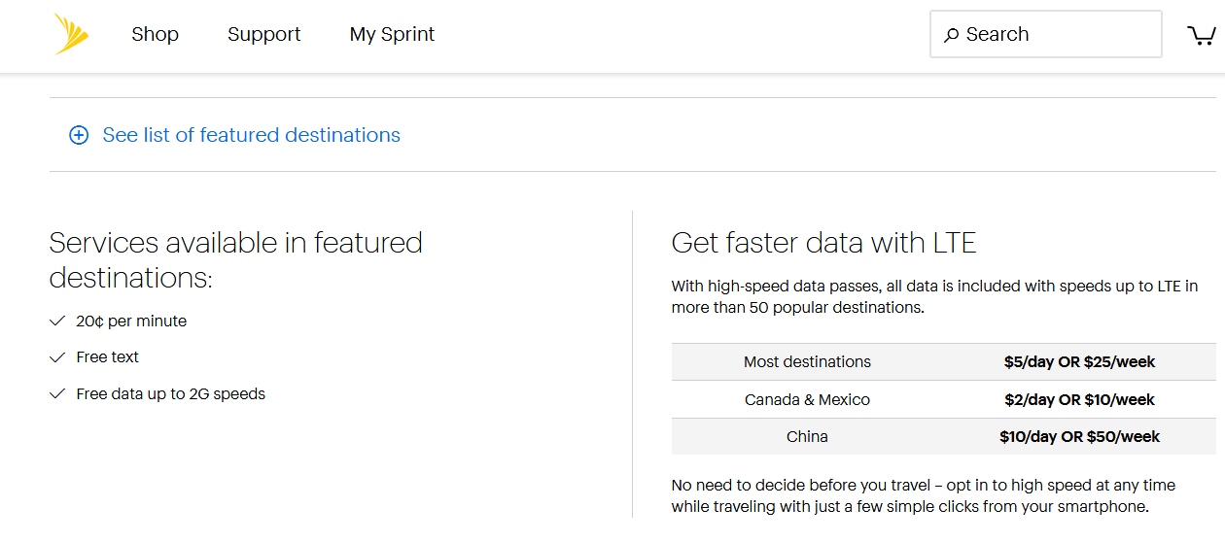Click the 'Canada & Mexico' table cell
The width and height of the screenshot is (1225, 542).
(x=807, y=399)
